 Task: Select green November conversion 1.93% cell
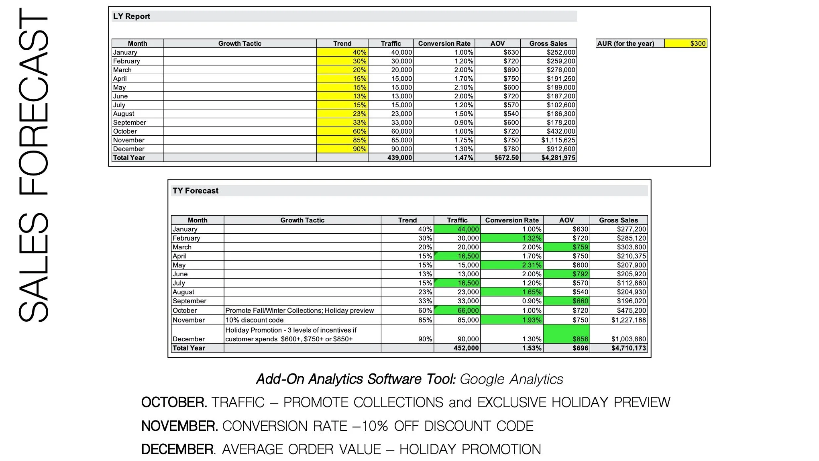(512, 320)
